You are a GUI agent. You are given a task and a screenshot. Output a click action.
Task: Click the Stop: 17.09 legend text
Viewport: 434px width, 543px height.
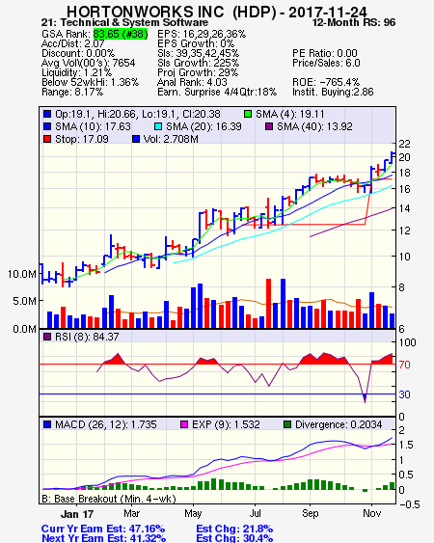pos(82,139)
